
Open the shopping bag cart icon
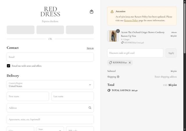coord(92,12)
